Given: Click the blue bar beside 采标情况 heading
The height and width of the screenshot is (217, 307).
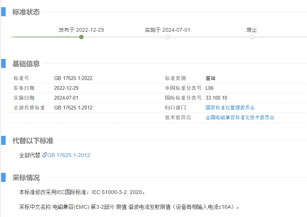Looking at the screenshot, I should pos(3,177).
